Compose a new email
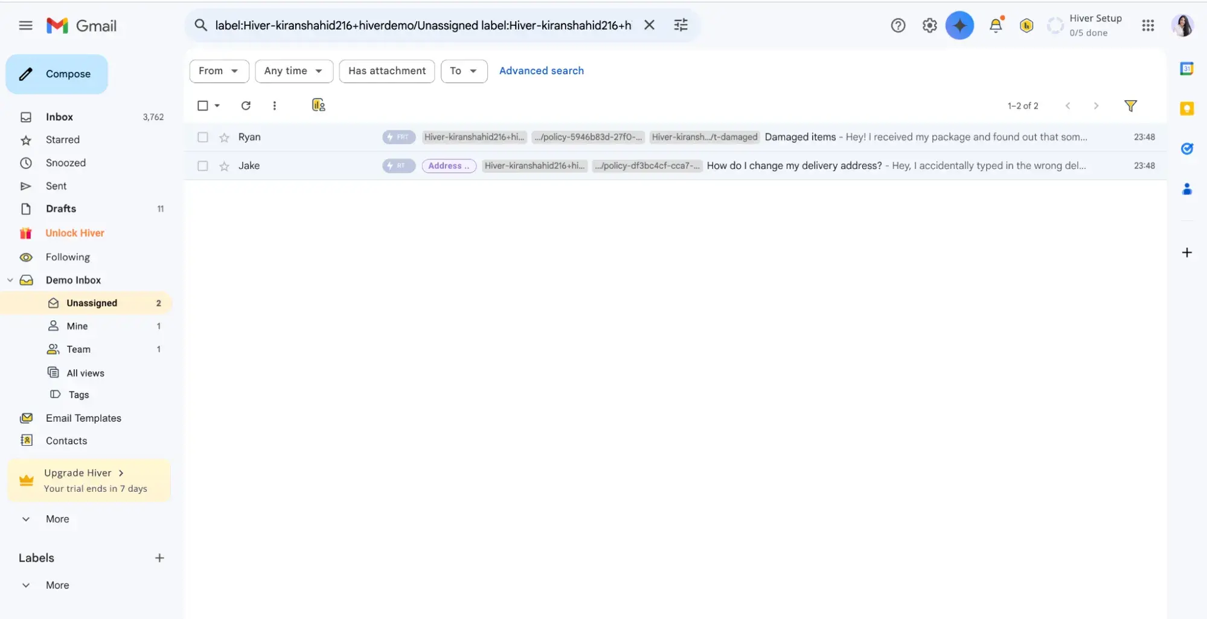1207x619 pixels. click(x=57, y=74)
